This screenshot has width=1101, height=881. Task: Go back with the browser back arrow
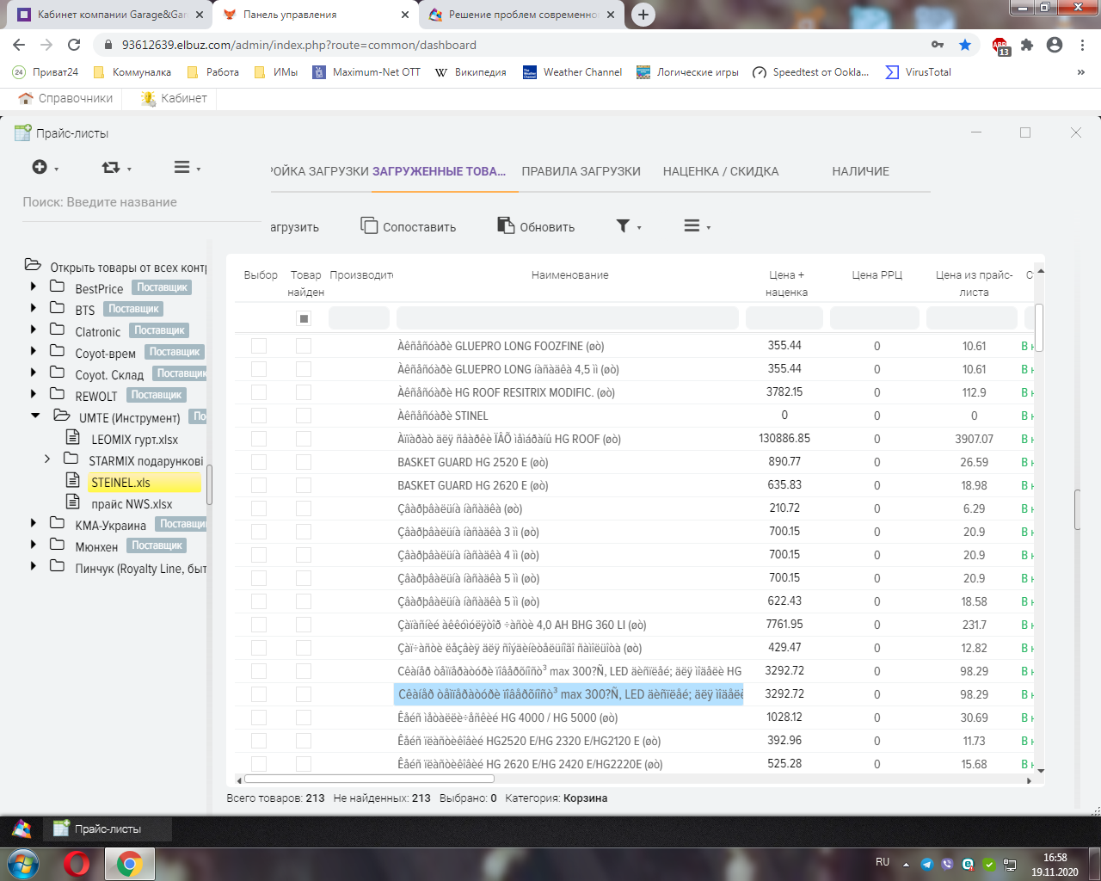(x=19, y=45)
